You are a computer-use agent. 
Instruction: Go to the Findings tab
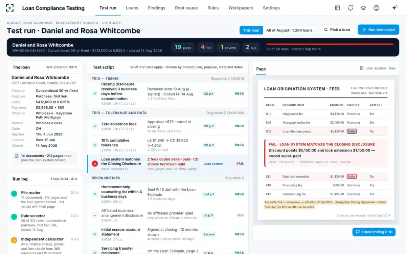pos(157,8)
